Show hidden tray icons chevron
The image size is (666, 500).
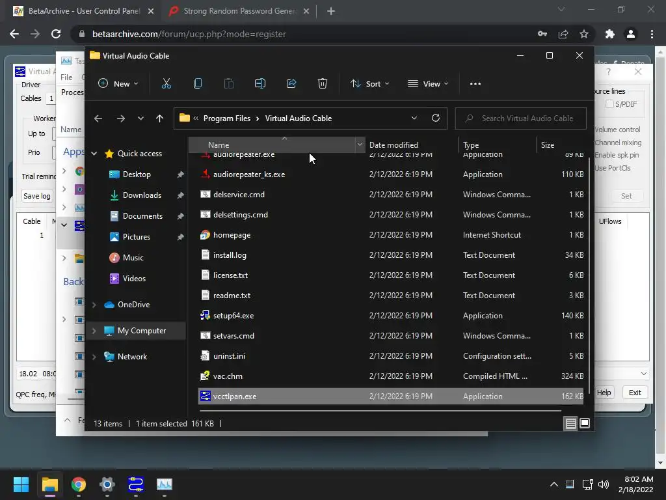(554, 484)
